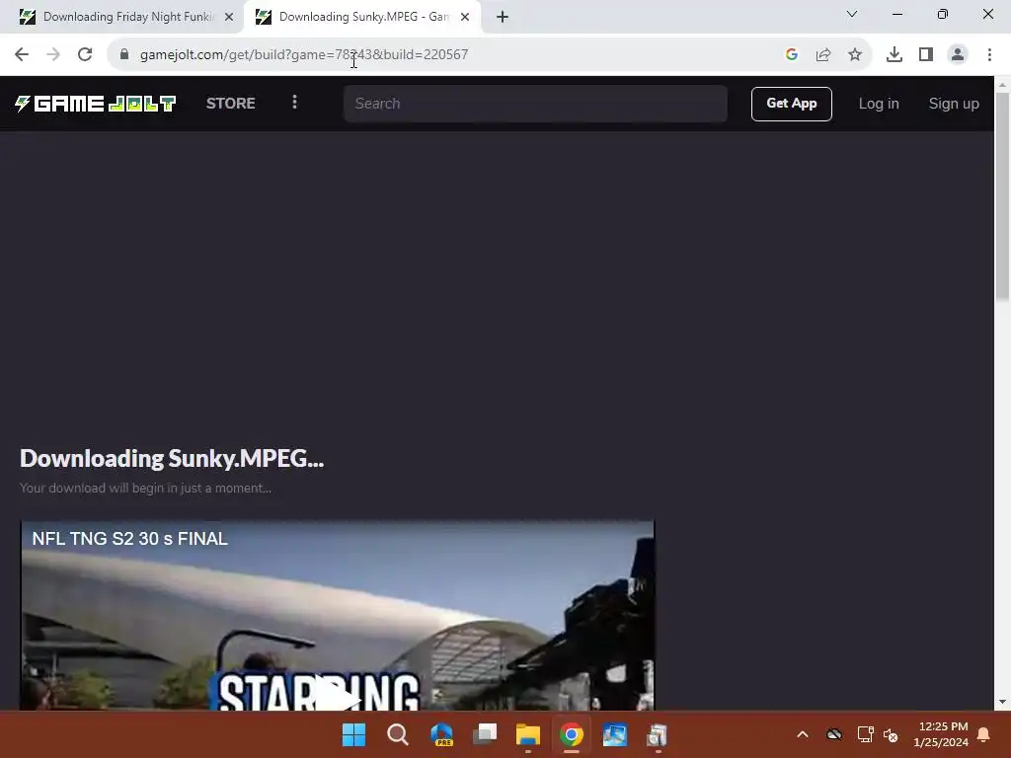
Task: Expand Game Jolt more-options dots menu
Action: click(294, 103)
